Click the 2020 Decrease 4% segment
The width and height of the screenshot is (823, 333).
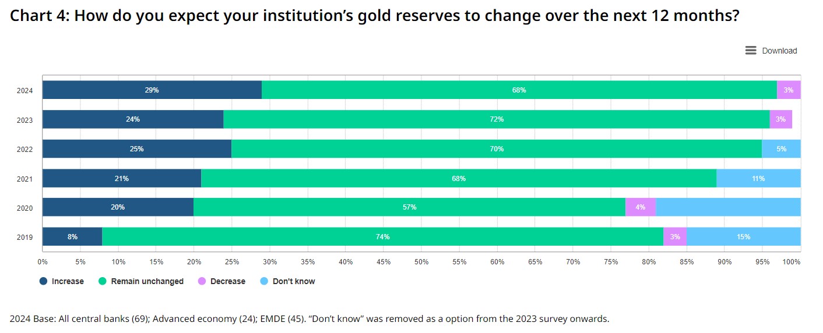(x=640, y=207)
